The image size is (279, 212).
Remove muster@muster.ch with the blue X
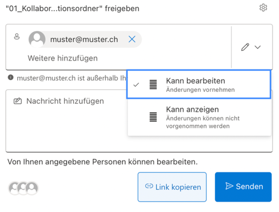point(132,39)
